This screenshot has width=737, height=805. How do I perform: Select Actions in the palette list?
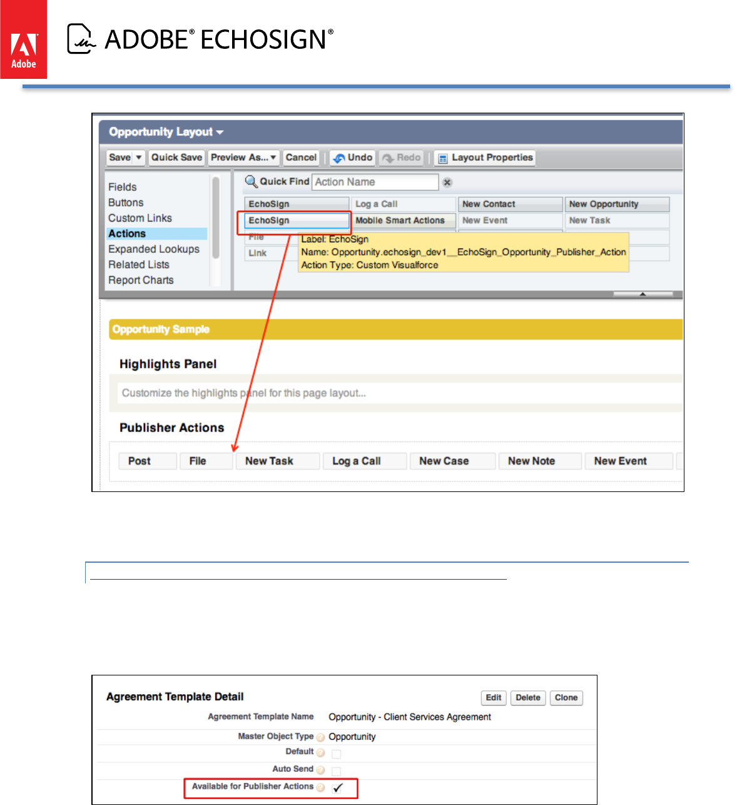(x=157, y=233)
